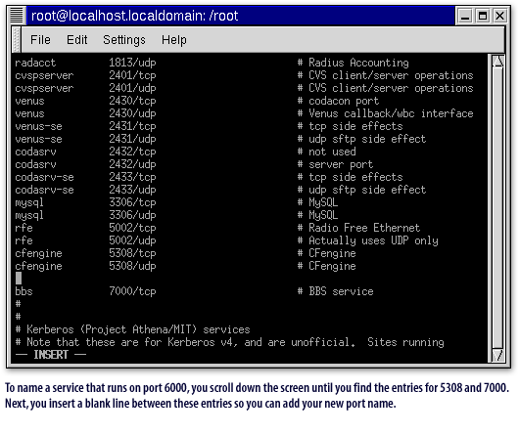
Task: Click the vertical scrollbar track
Action: 497,208
